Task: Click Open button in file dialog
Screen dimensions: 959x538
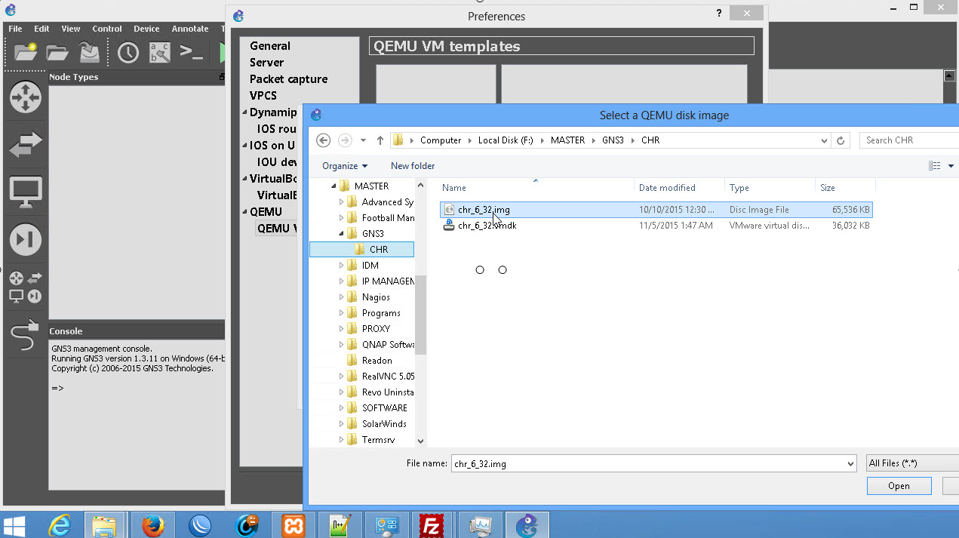Action: [x=899, y=486]
